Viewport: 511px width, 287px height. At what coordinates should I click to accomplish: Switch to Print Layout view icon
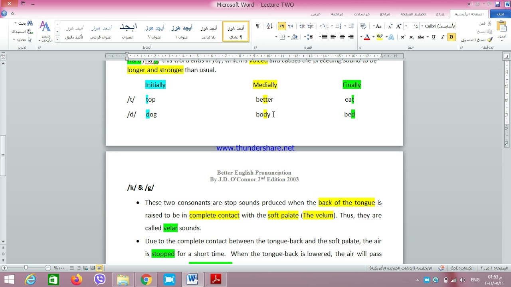[99, 268]
